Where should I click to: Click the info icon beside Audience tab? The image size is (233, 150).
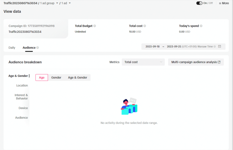point(38,48)
